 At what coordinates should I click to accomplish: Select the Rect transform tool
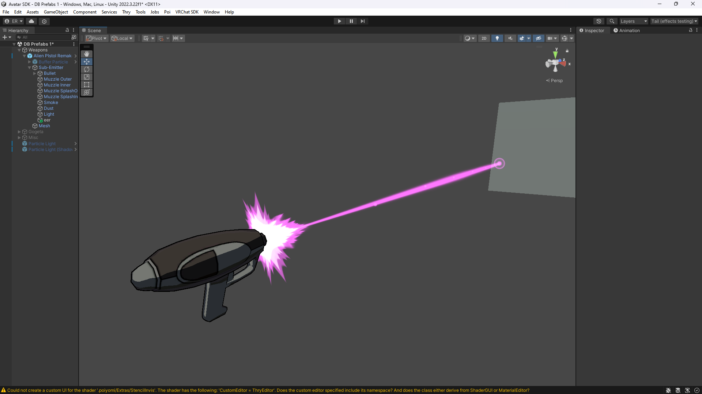pyautogui.click(x=87, y=85)
